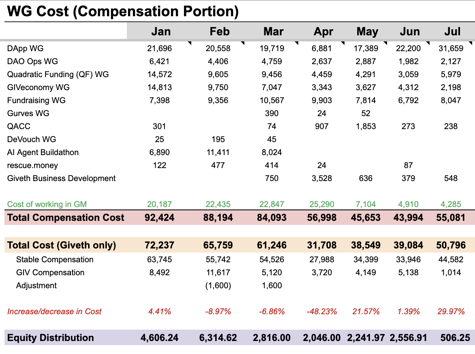Select the Giveth Business Development April cell 3,528
The image size is (475, 354).
click(x=323, y=178)
